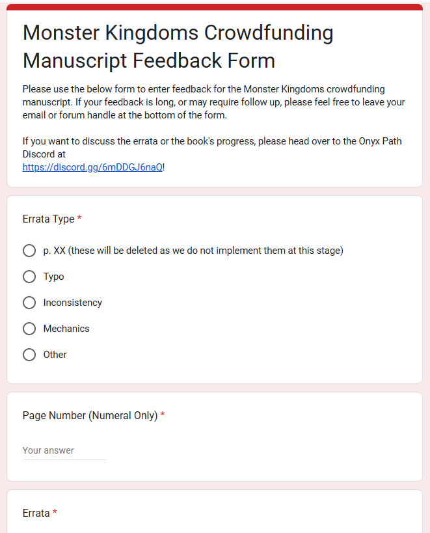Viewport: 430px width, 533px height.
Task: Click the red asterisk beside 'Errata Type'
Action: [x=79, y=219]
